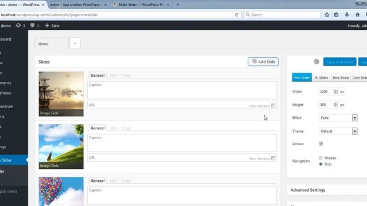Open Crop tab of second slide

126,128
